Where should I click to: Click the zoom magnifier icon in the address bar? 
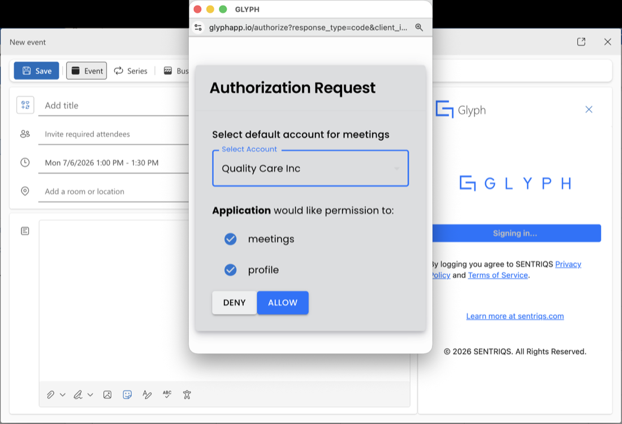point(419,27)
